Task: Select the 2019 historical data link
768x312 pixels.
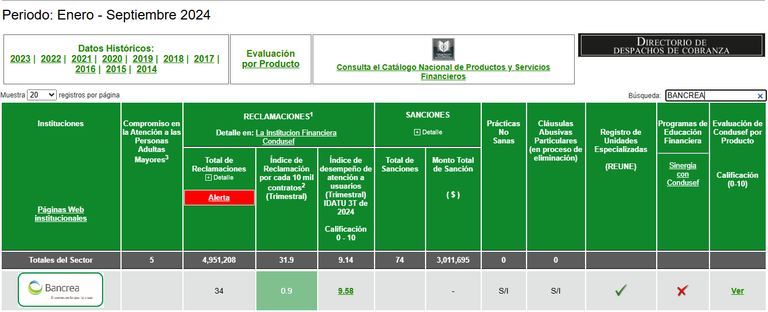Action: coord(142,59)
